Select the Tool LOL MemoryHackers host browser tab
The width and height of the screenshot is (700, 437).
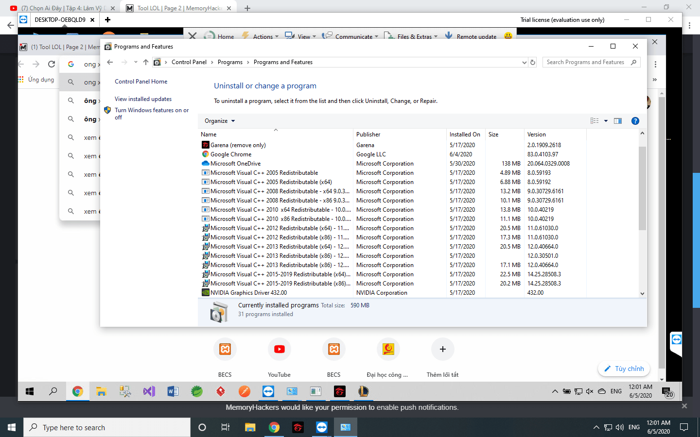click(x=178, y=8)
